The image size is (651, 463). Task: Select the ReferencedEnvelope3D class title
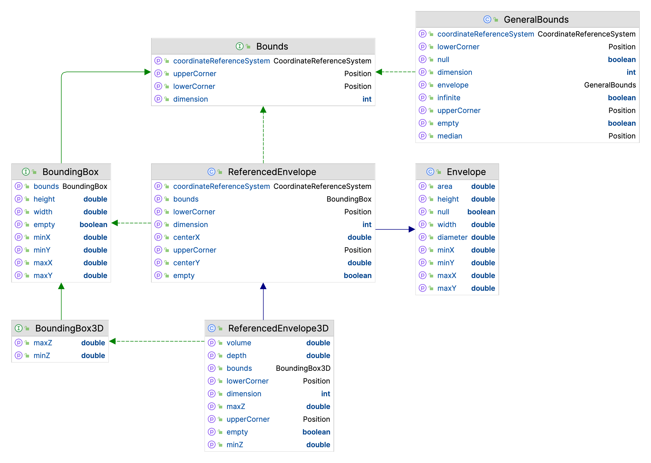(278, 328)
